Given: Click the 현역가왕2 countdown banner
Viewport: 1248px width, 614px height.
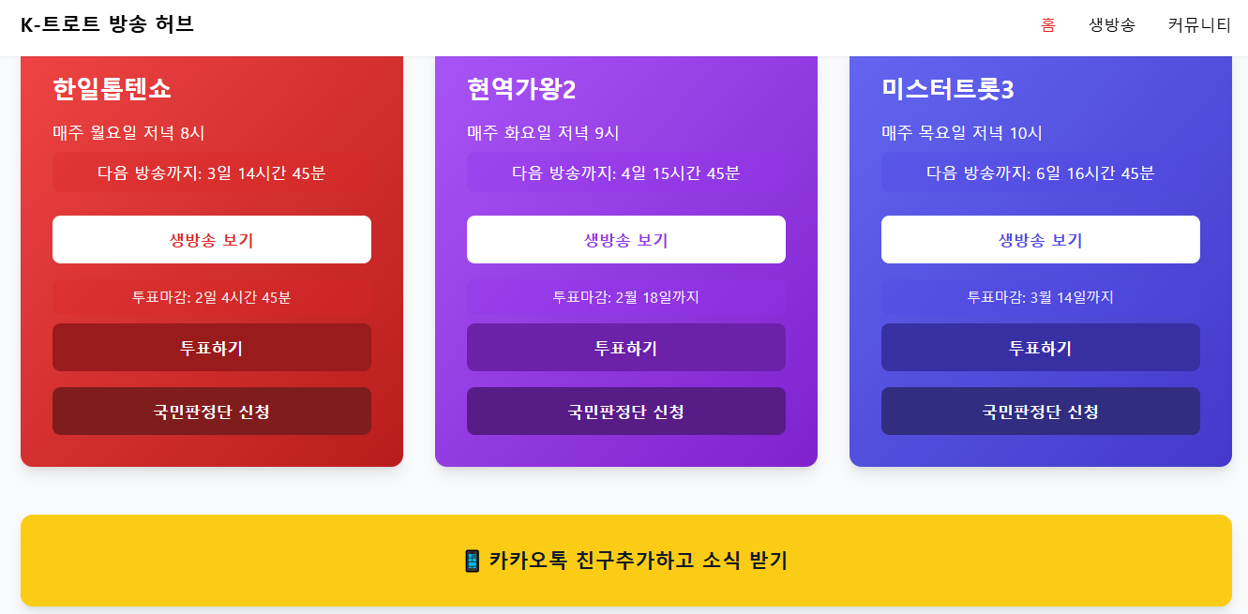Looking at the screenshot, I should pos(626,172).
